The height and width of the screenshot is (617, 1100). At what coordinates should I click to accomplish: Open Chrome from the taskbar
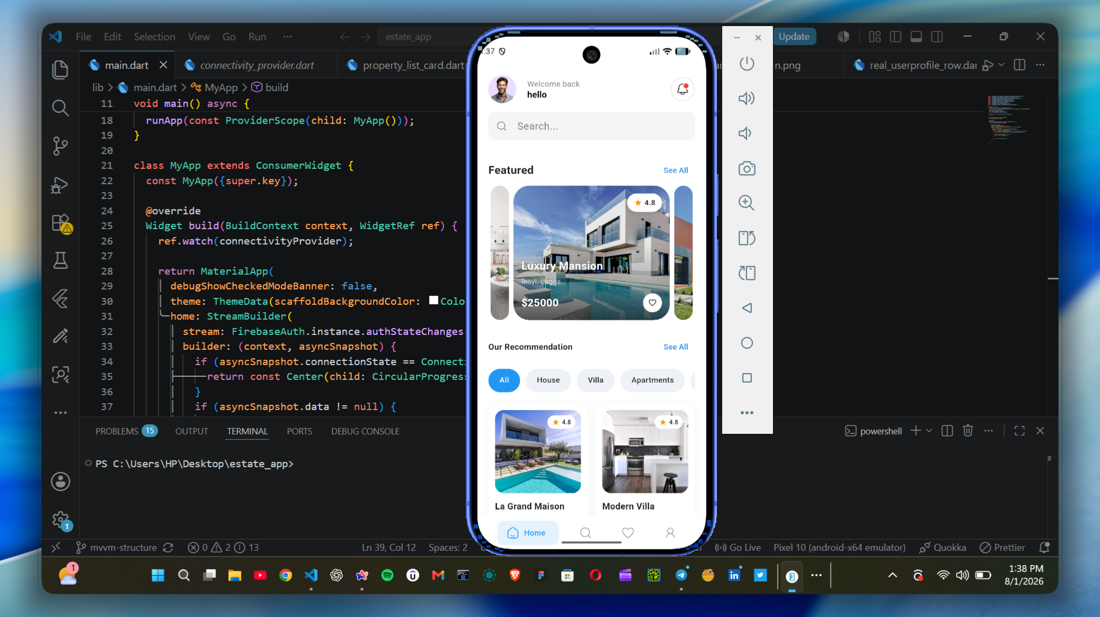pos(286,575)
